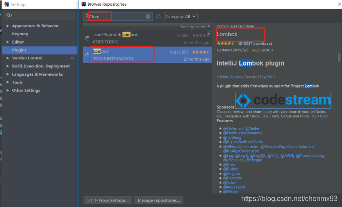Expand the Tools settings node
This screenshot has width=342, height=207.
tap(7, 82)
